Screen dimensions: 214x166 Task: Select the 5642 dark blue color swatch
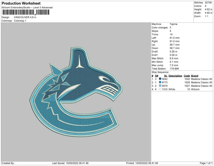[x=160, y=79]
